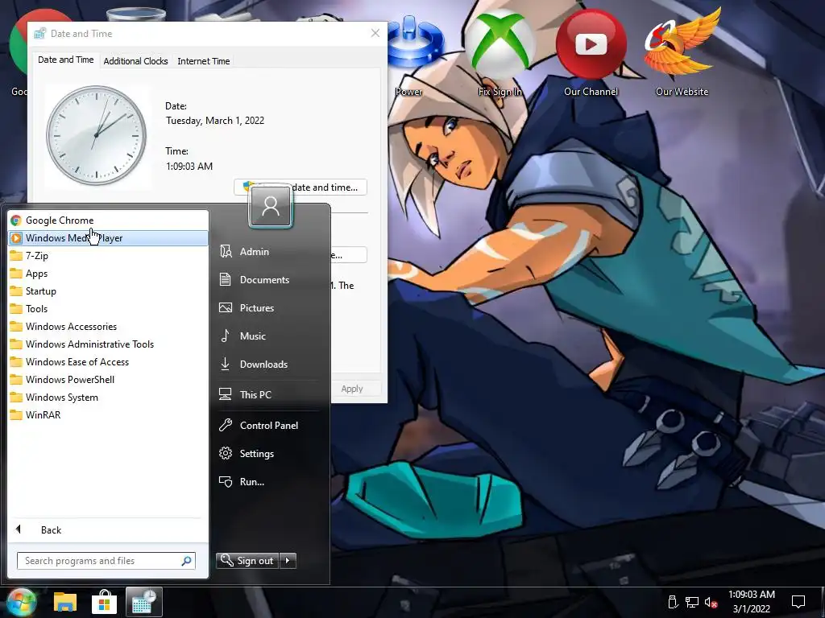Switch to the Additional Clocks tab

[x=135, y=61]
